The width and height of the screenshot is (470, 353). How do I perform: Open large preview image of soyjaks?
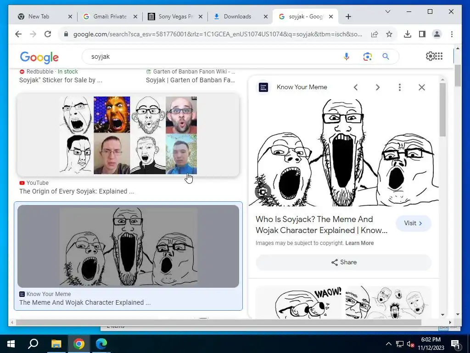pyautogui.click(x=343, y=152)
